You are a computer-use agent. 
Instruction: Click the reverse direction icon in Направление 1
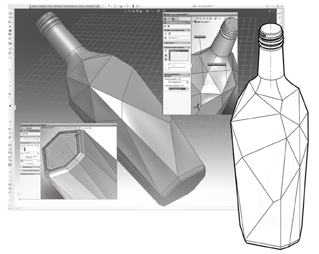tap(22, 146)
